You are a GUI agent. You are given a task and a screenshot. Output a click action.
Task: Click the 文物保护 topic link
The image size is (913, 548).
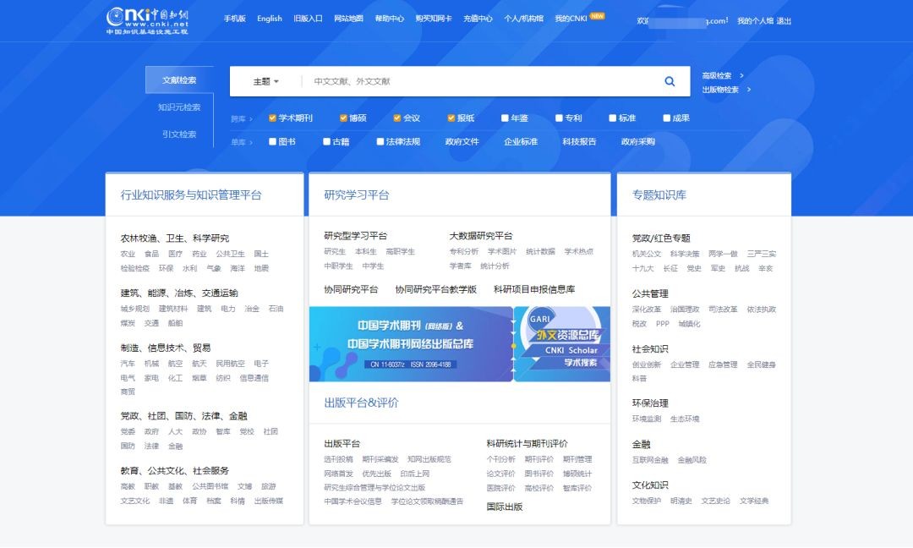(647, 501)
